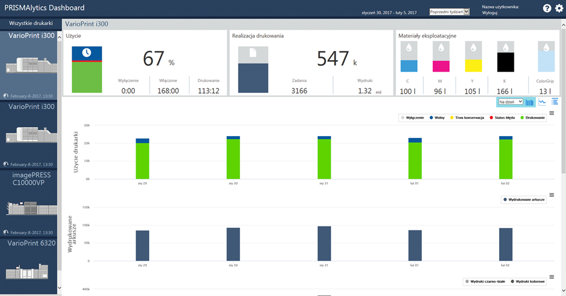
Task: Open the printer usage chart hamburger menu
Action: click(x=552, y=113)
